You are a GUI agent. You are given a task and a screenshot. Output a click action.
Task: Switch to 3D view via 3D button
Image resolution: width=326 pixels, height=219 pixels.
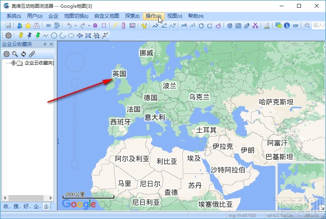point(48,25)
